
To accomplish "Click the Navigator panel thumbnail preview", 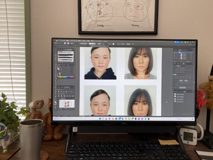I will click(67, 104).
